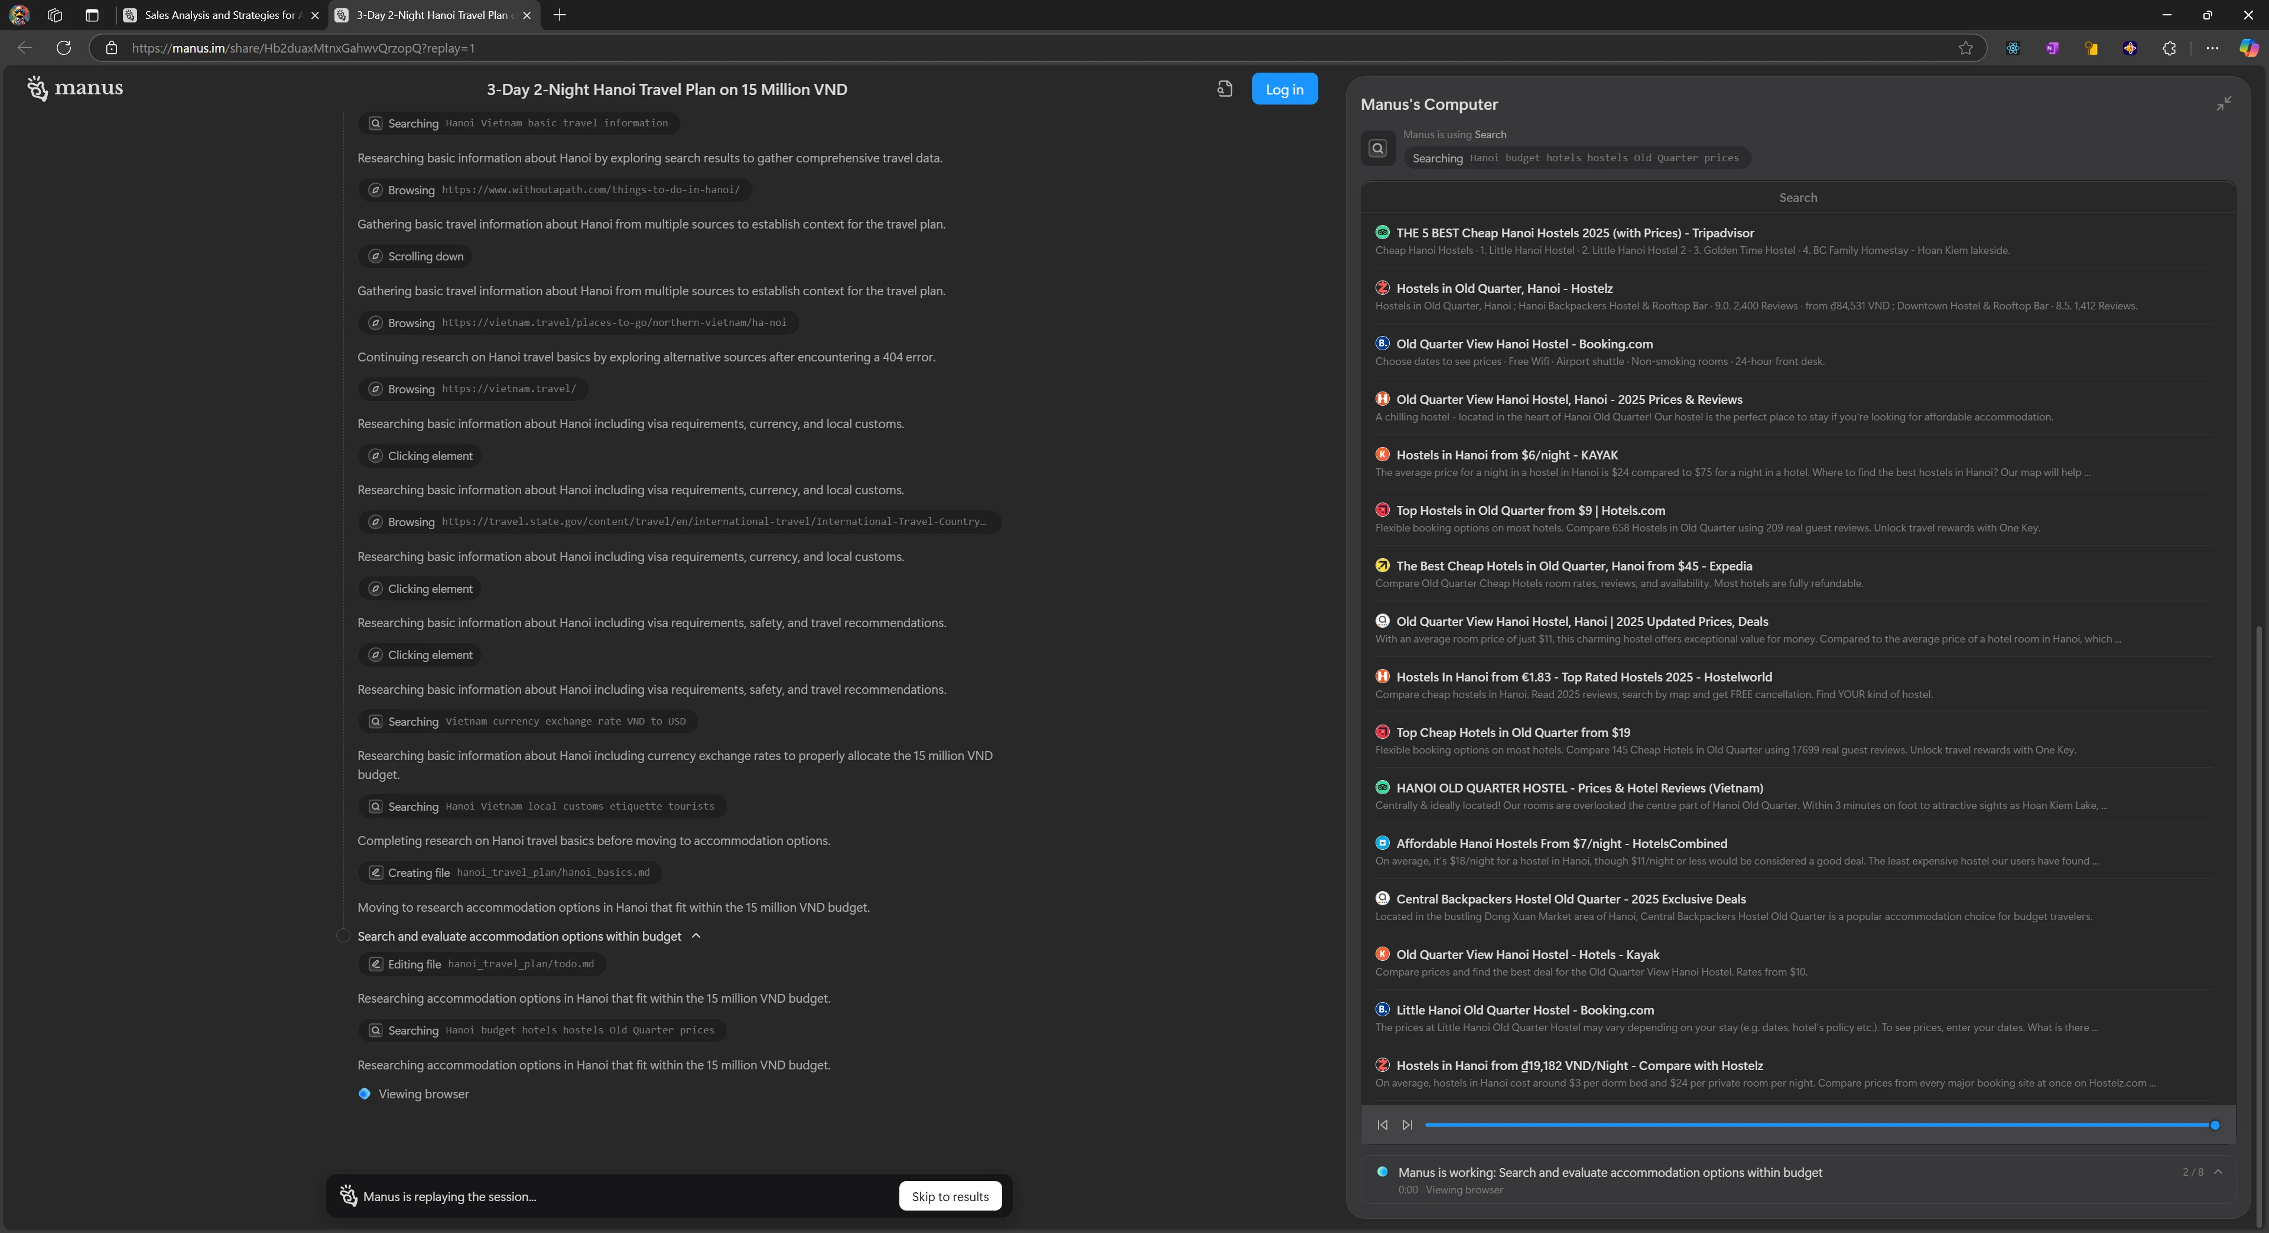Screen dimensions: 2269x1233
Task: Click the Tripadvisor 'THE 5 BEST Cheap Hanoi Hostels' result
Action: 1575,233
